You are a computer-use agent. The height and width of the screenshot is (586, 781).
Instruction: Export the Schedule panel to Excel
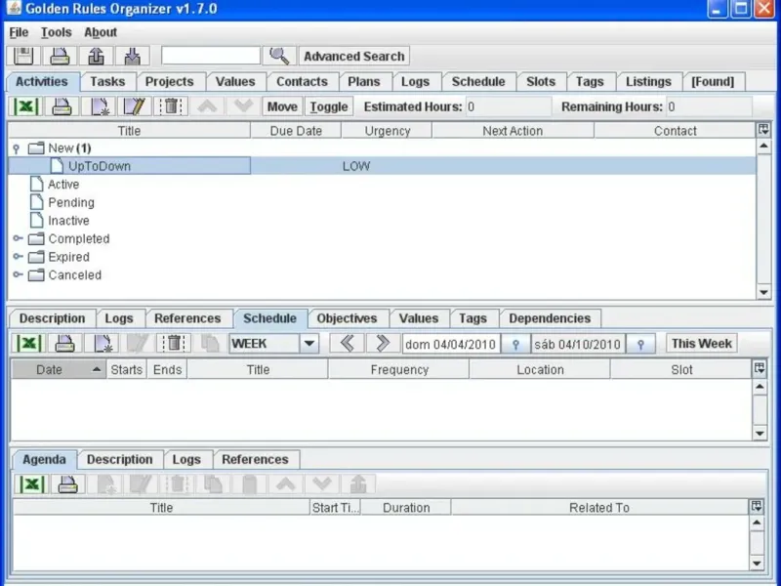[x=28, y=344]
